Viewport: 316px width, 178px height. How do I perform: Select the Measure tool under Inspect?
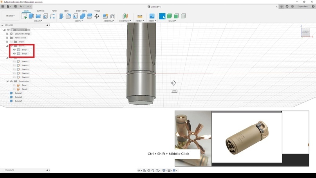point(139,16)
